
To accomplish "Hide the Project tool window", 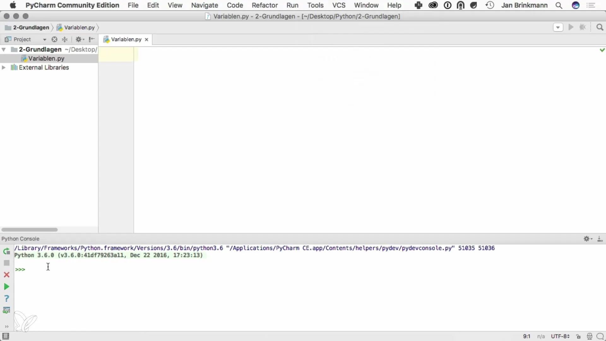I will tap(92, 39).
